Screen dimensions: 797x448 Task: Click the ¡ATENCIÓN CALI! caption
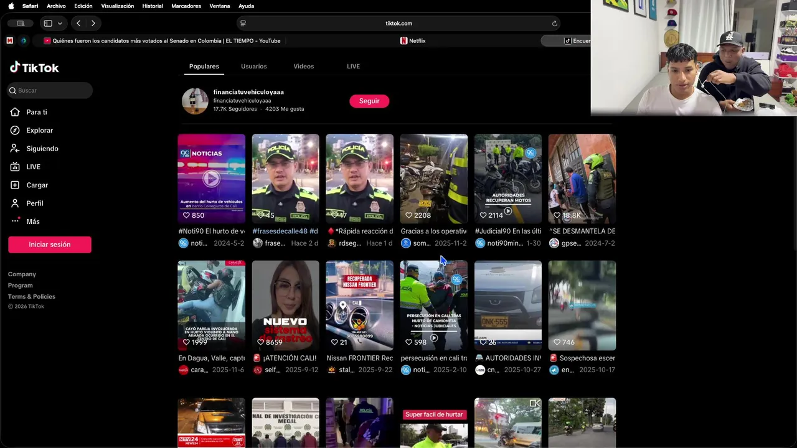(286, 358)
